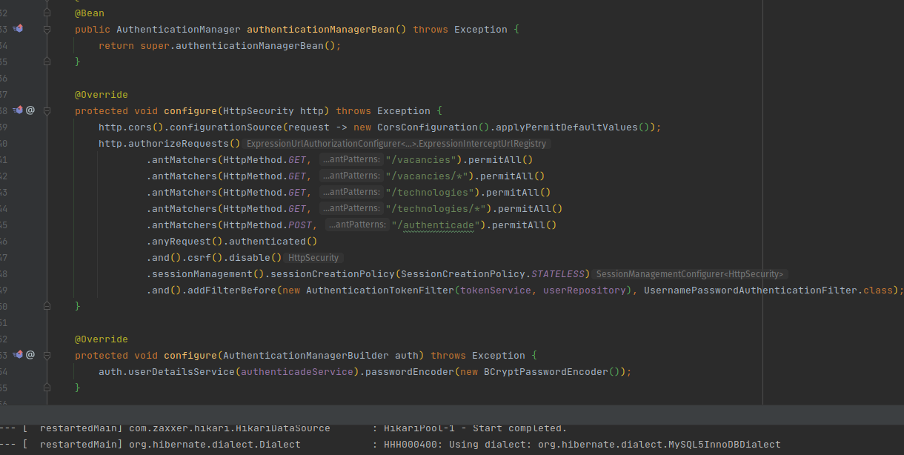Click the @Override annotation above configure(HttpSecurity)
This screenshot has width=904, height=455.
coord(102,95)
